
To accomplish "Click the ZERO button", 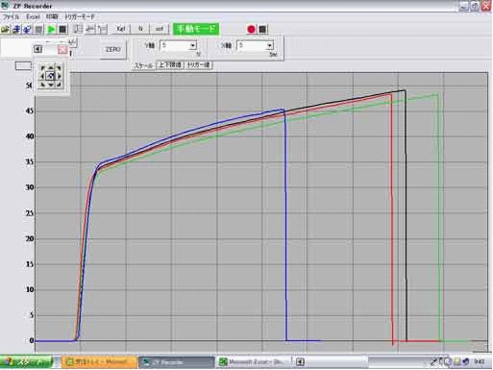I will coord(113,49).
